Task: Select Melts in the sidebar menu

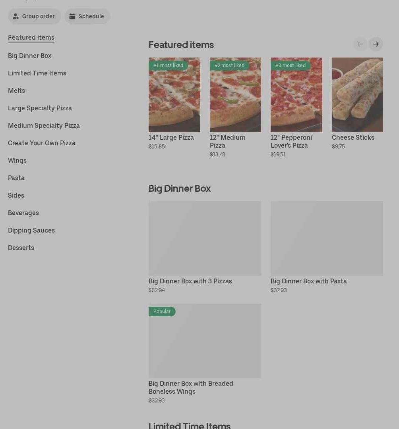Action: [x=16, y=90]
